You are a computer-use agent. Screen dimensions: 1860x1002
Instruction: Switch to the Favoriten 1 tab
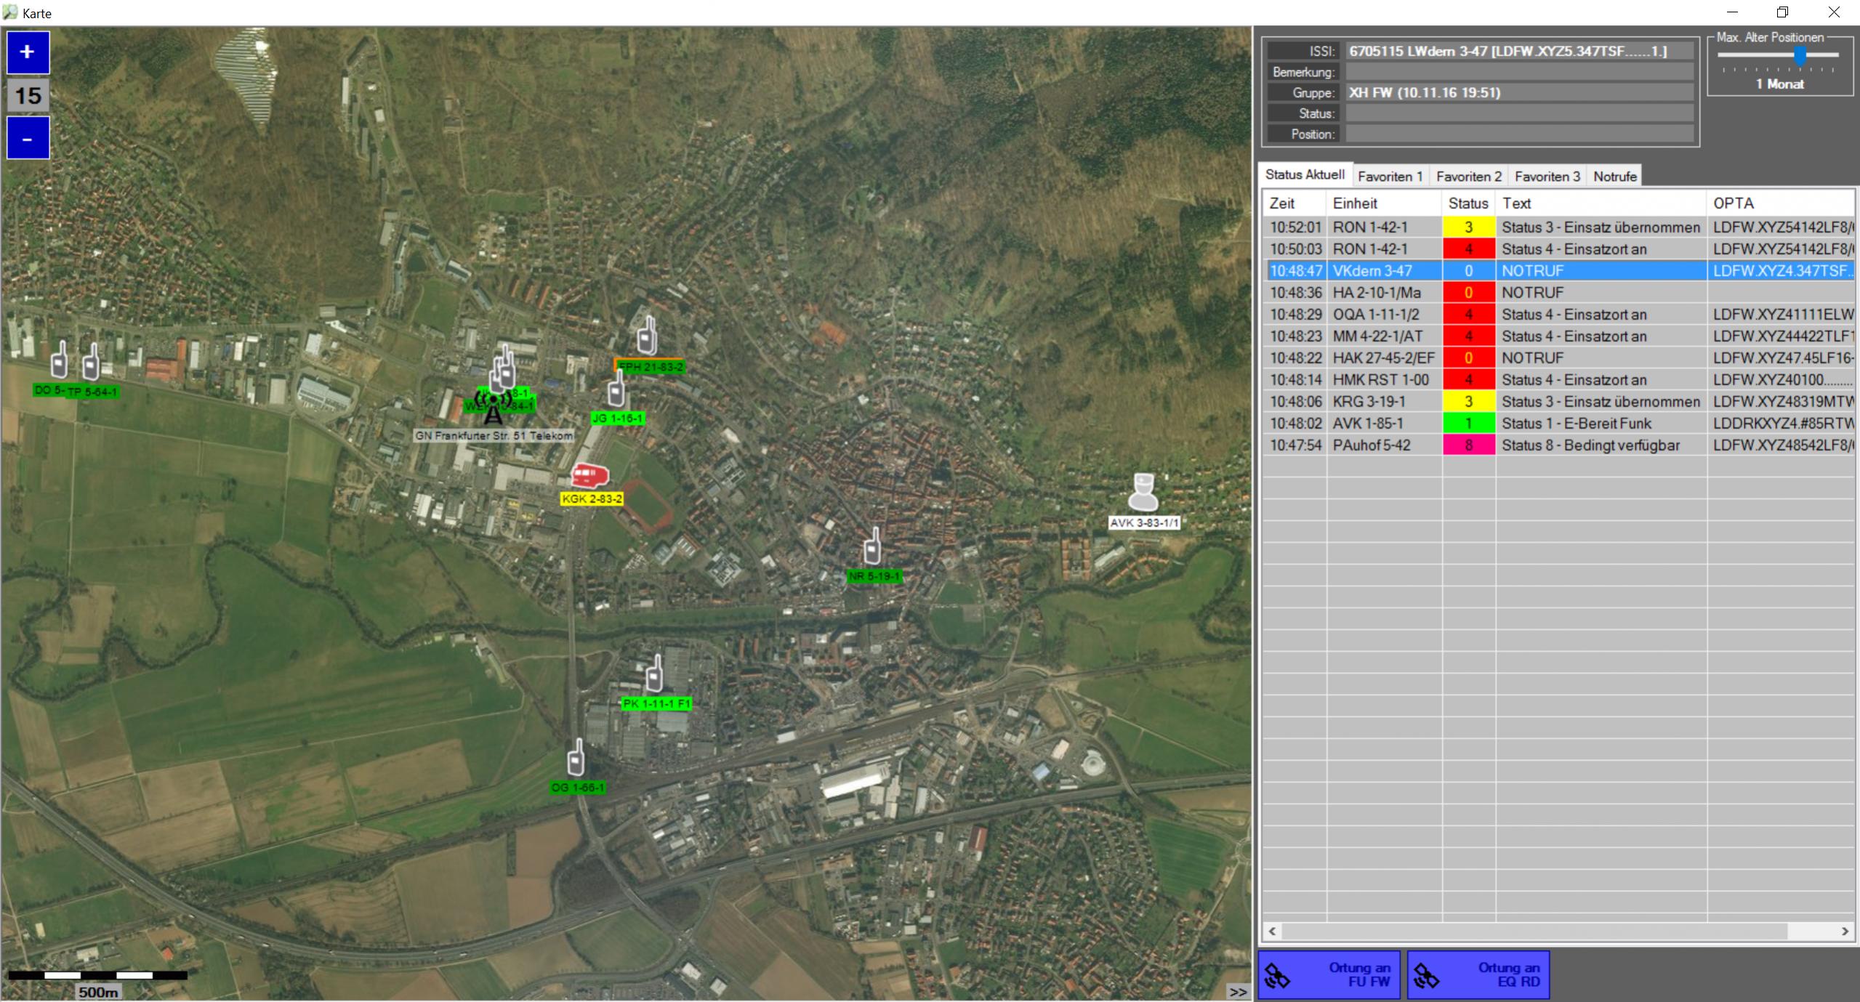click(x=1389, y=177)
